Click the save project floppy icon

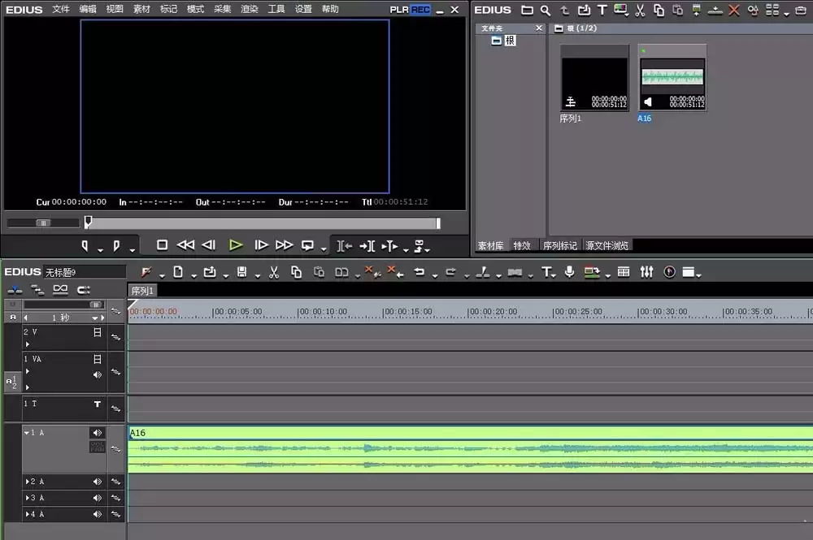click(x=241, y=272)
